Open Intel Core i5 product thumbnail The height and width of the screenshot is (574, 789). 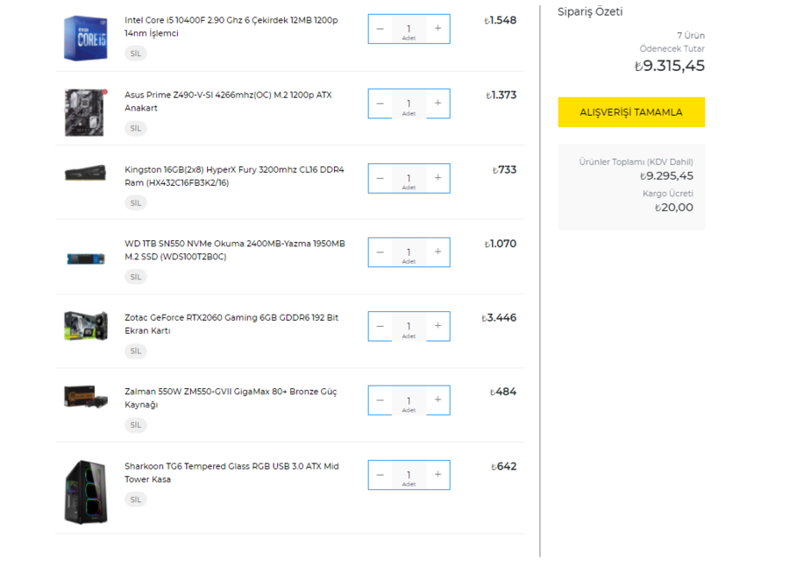pyautogui.click(x=85, y=39)
